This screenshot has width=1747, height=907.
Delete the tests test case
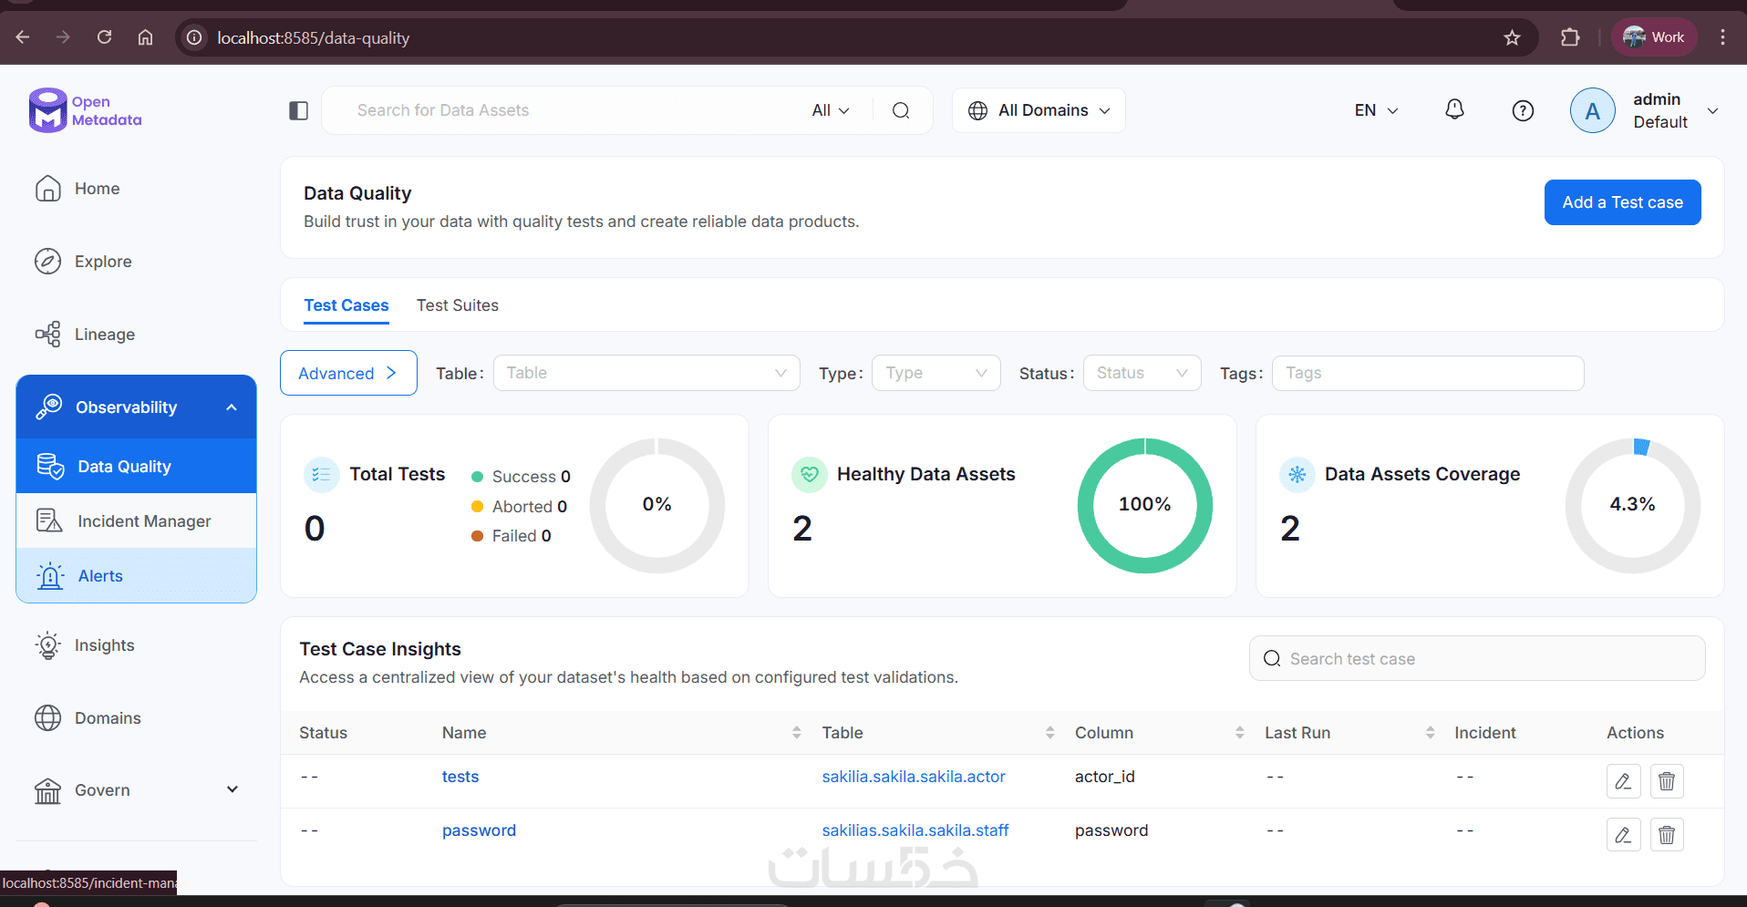1667,781
